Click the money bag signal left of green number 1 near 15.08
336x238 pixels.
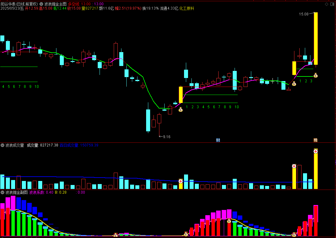294,84
